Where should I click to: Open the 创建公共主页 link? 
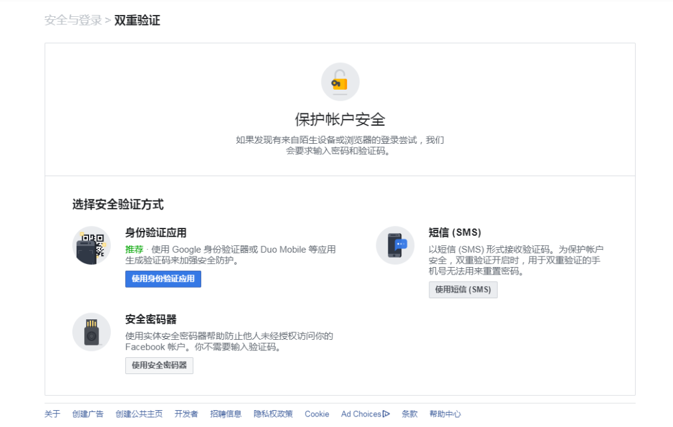click(x=138, y=413)
